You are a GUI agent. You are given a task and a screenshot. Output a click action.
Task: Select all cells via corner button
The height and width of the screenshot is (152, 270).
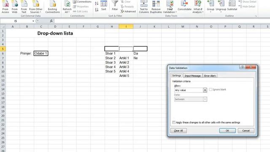tap(3, 27)
